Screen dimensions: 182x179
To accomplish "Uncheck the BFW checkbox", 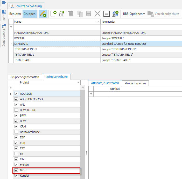I will 16,116.
